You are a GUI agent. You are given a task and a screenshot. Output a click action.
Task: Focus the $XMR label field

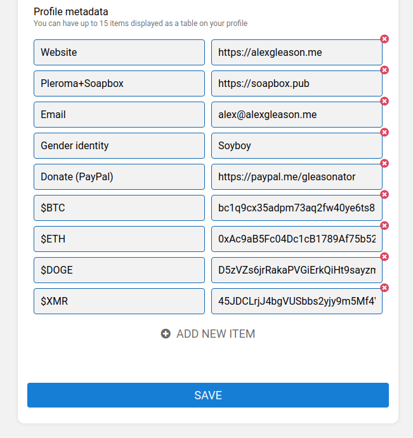coord(119,302)
